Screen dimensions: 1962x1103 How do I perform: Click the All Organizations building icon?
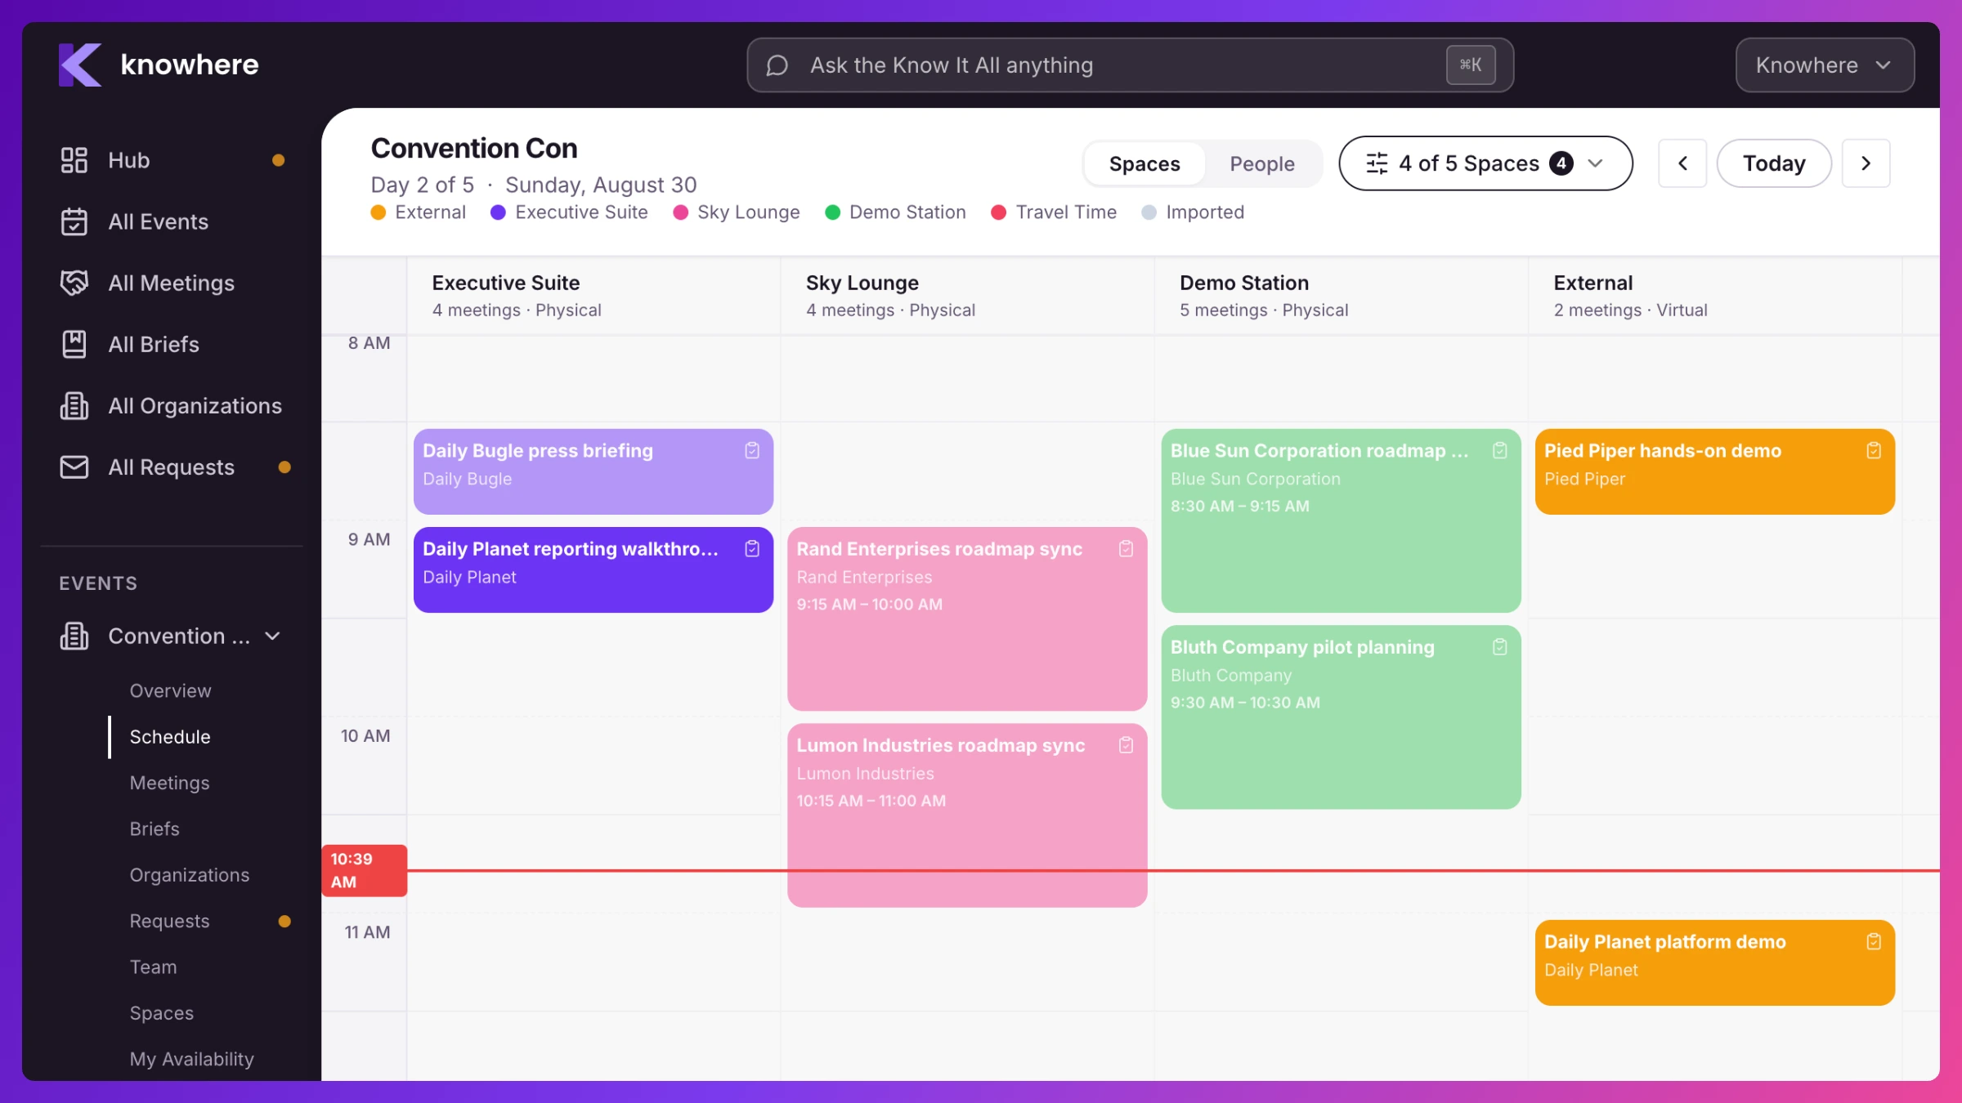coord(74,405)
